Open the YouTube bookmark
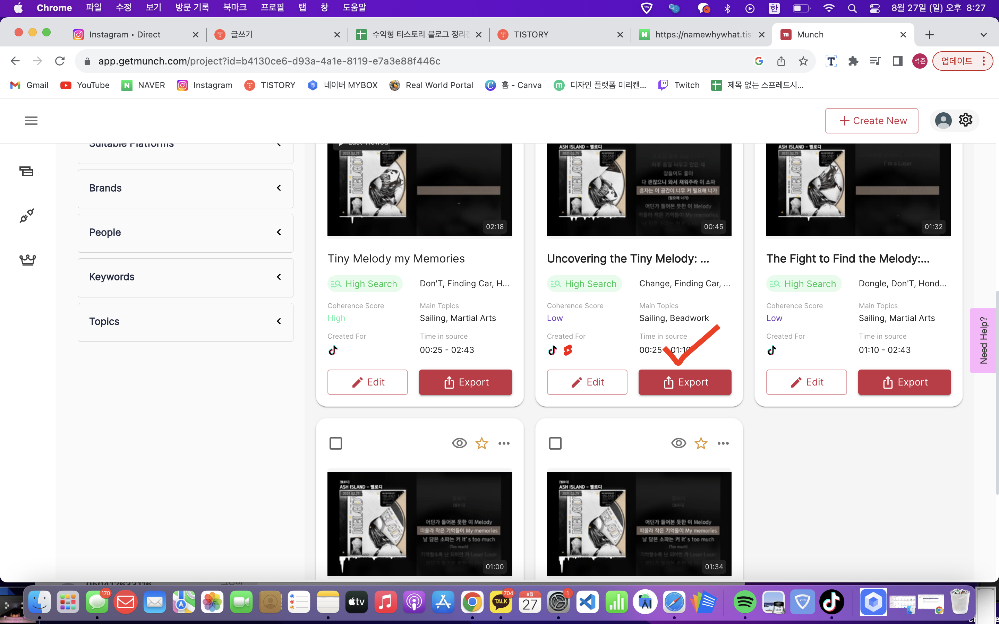 tap(85, 85)
